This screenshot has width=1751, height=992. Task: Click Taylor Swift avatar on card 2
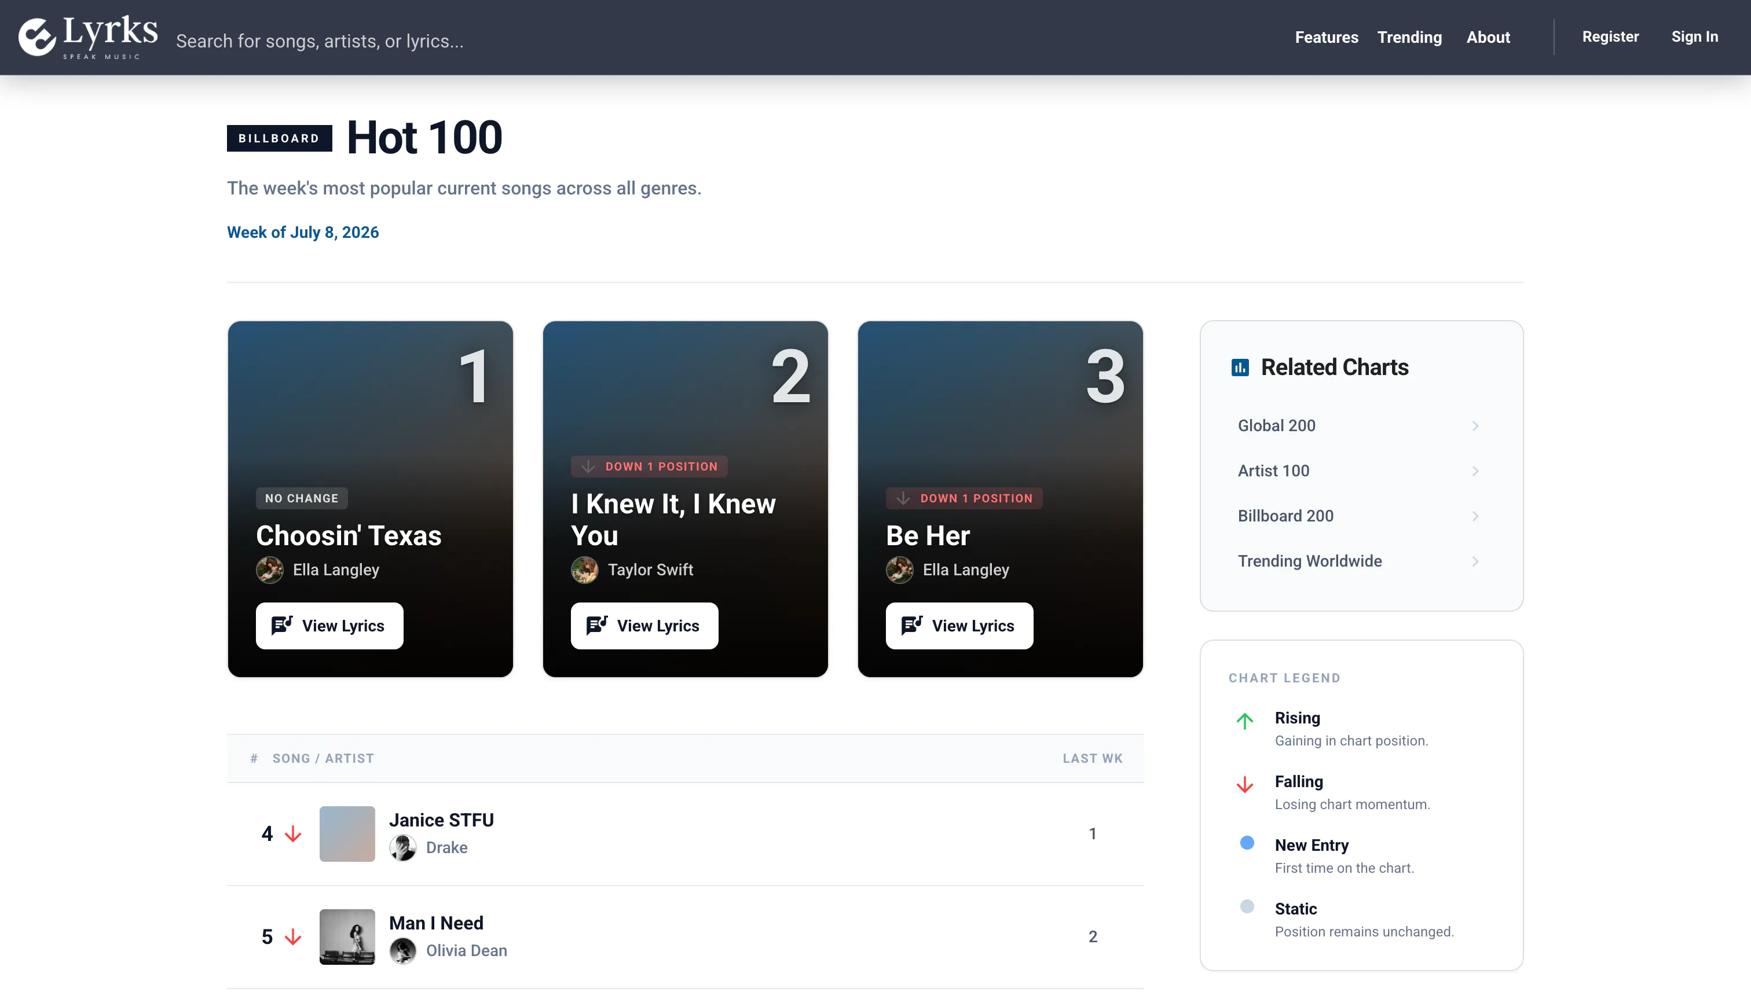click(x=585, y=570)
